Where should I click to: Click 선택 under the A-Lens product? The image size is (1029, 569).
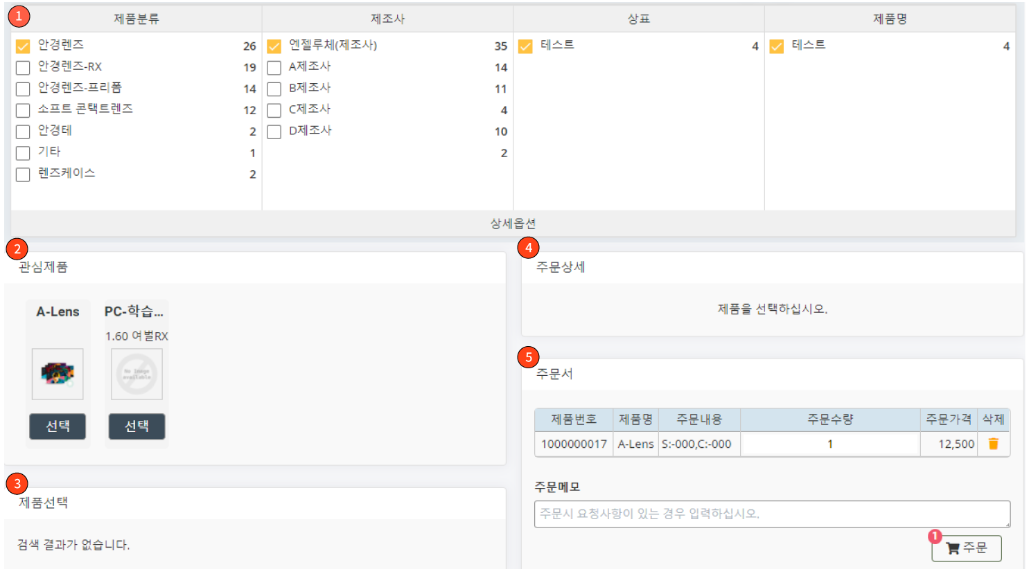tap(58, 426)
